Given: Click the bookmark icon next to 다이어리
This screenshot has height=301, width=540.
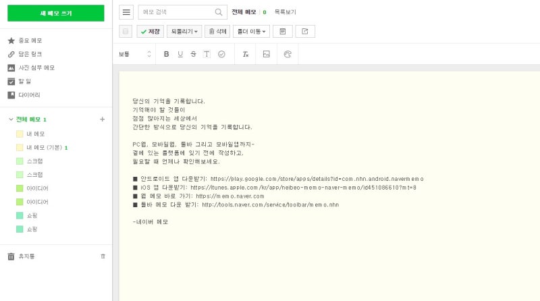Looking at the screenshot, I should (11, 94).
